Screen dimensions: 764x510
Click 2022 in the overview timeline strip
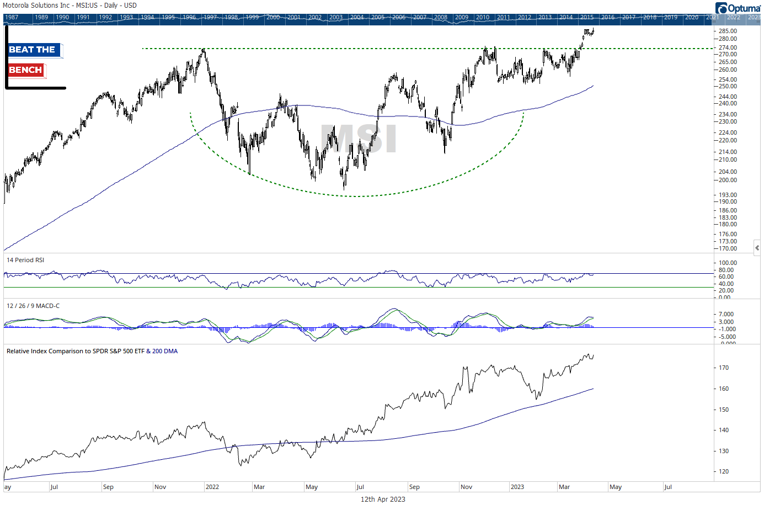734,17
